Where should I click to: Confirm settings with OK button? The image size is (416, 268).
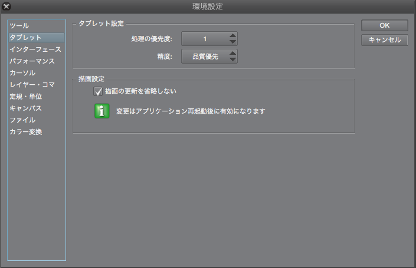(384, 25)
